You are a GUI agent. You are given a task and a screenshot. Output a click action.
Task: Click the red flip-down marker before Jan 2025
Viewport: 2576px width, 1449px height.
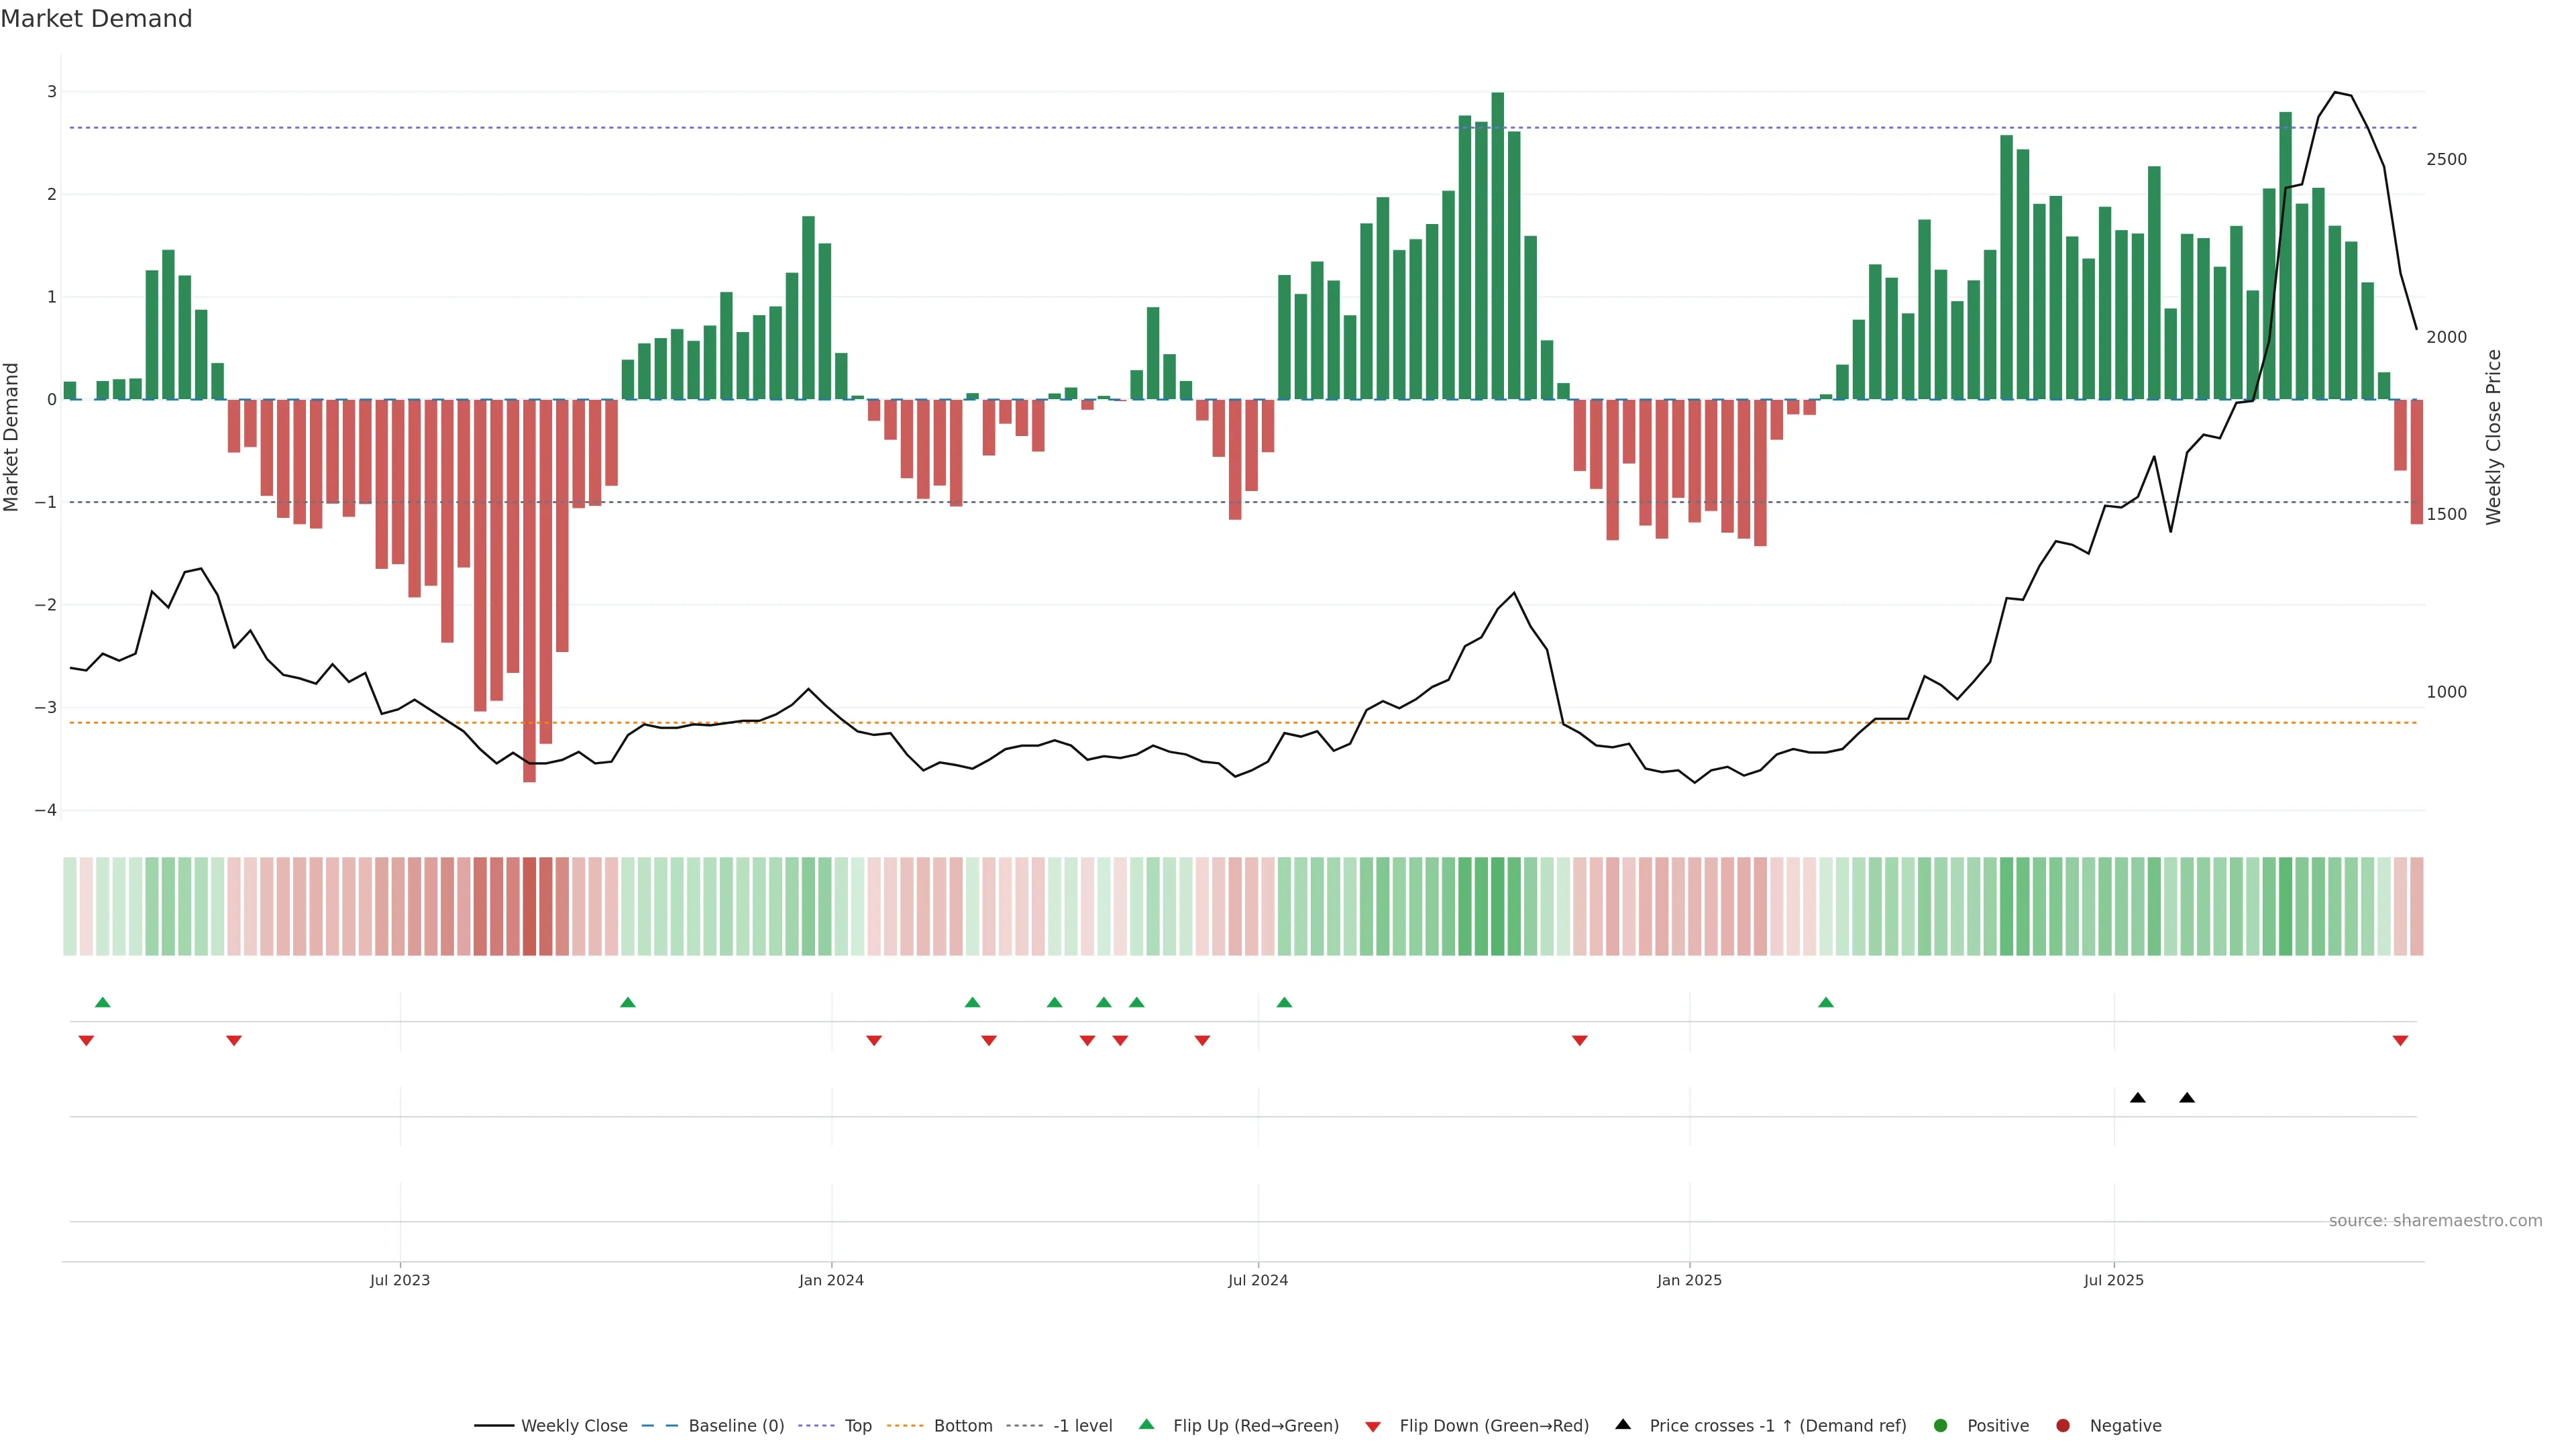tap(1580, 1041)
